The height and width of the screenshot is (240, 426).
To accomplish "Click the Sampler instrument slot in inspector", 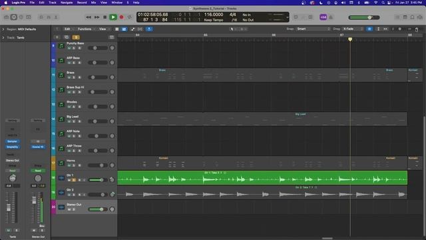I will click(x=12, y=141).
